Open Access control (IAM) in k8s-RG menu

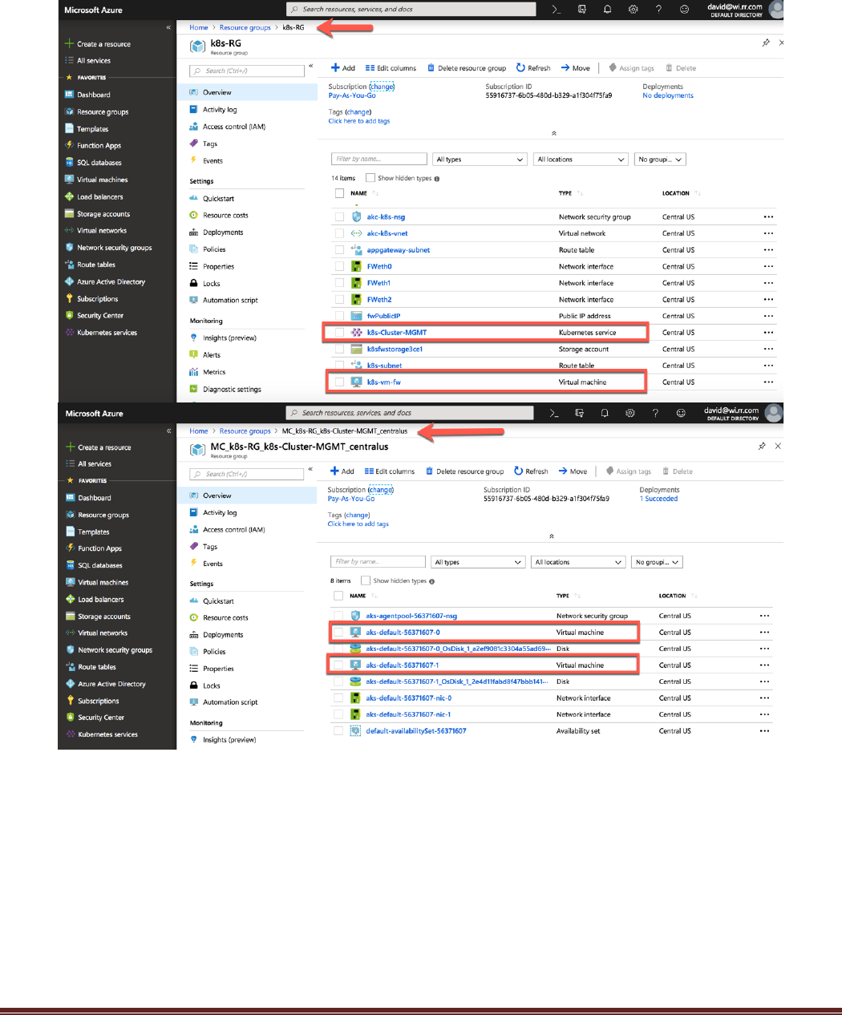tap(234, 127)
